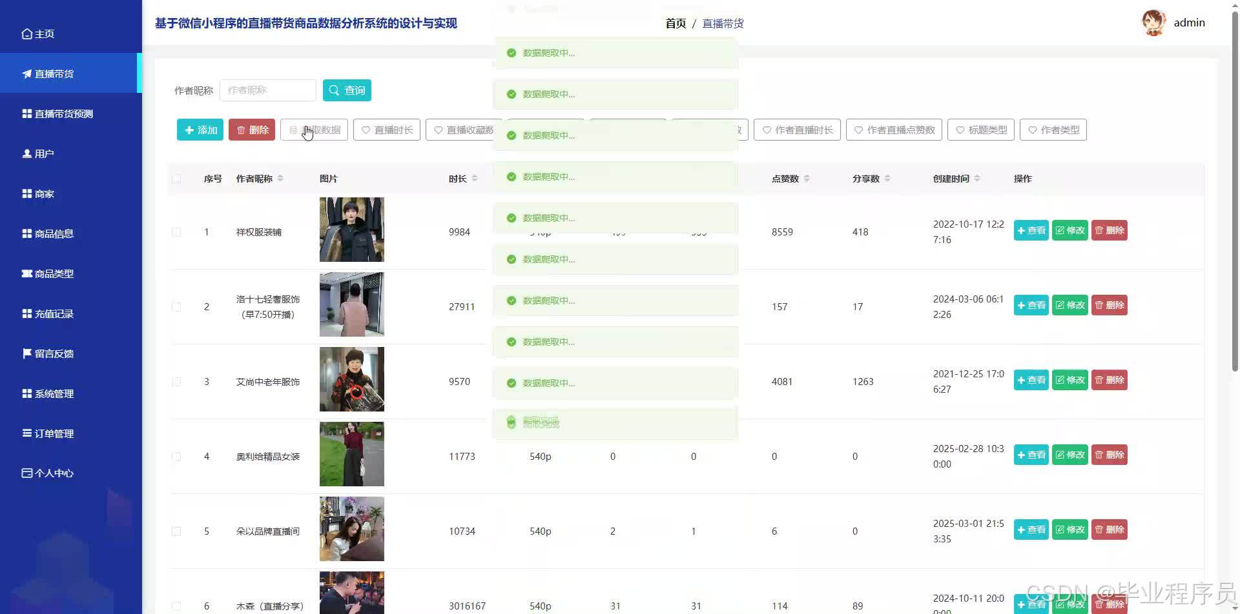Image resolution: width=1240 pixels, height=614 pixels.
Task: Open the 首页 breadcrumb link
Action: (x=675, y=23)
